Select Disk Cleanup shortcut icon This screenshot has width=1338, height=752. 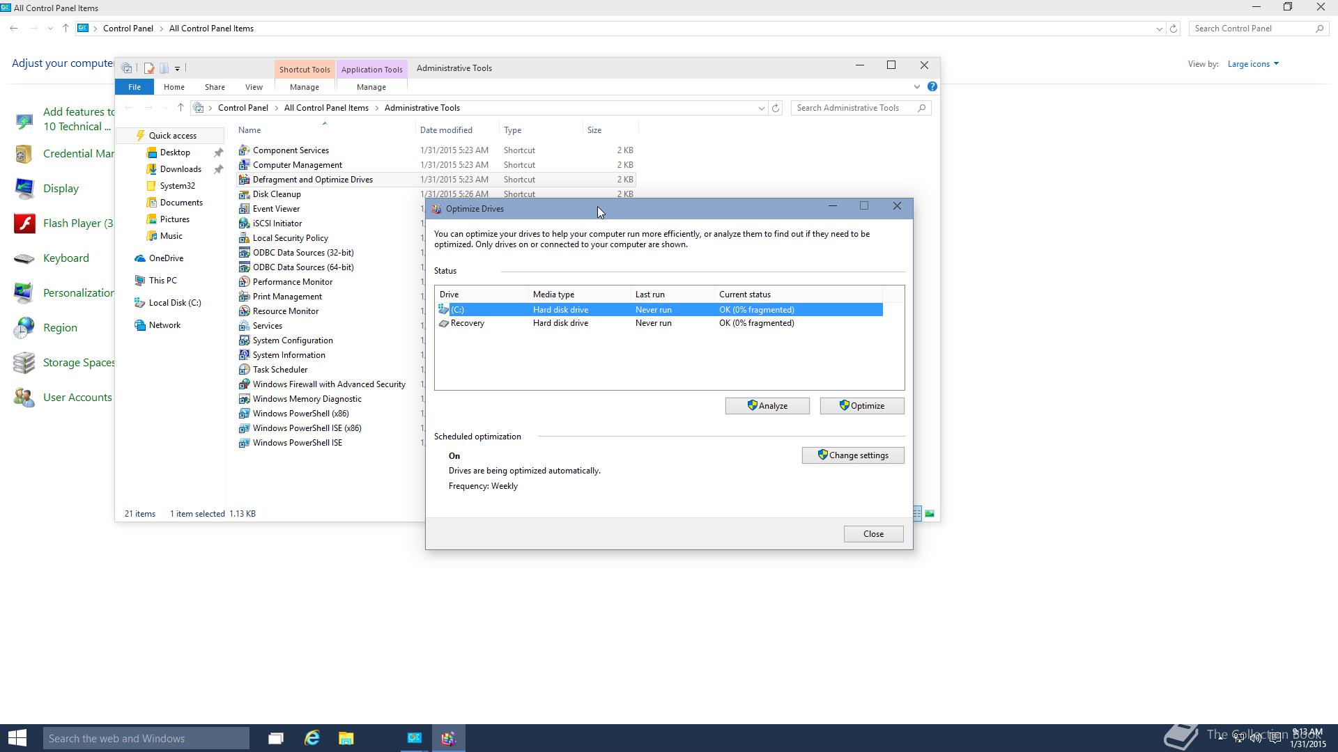244,194
